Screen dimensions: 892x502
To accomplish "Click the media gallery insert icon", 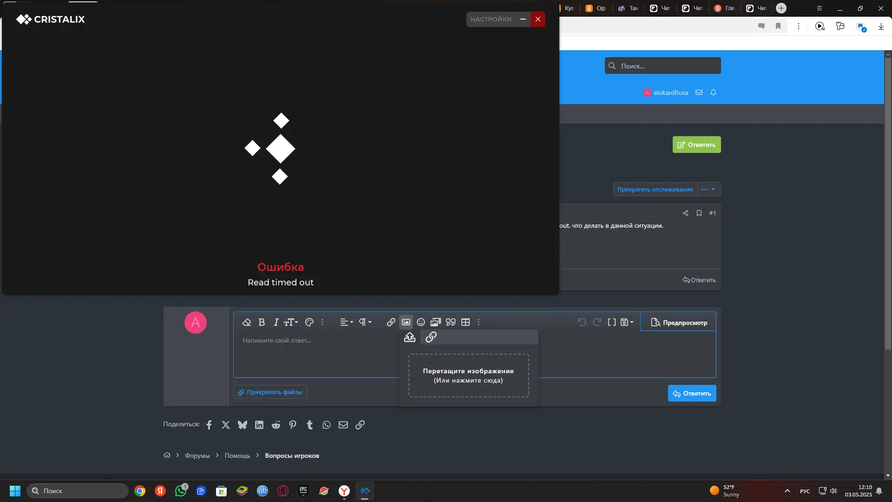I will pos(436,322).
